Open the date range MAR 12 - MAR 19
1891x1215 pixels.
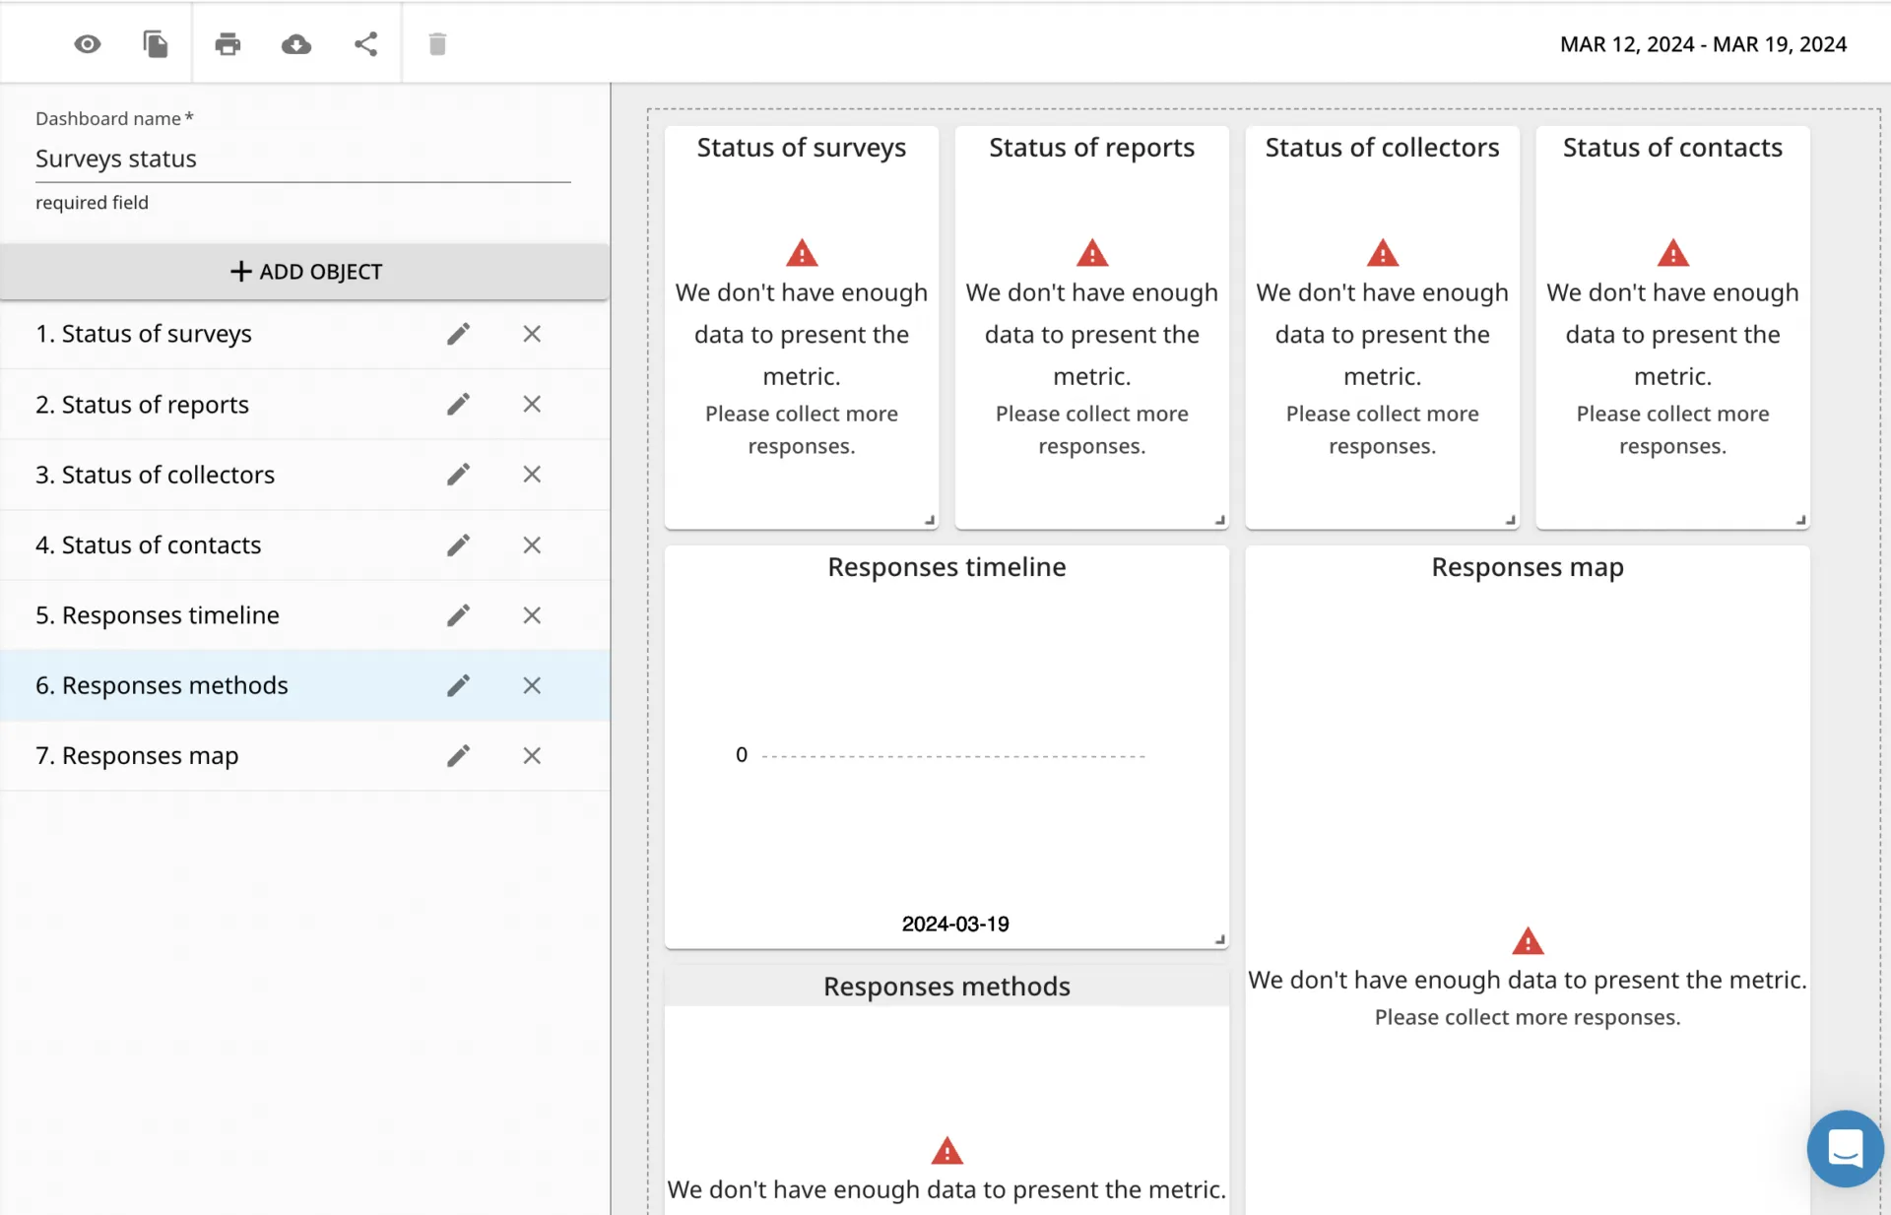(x=1703, y=44)
